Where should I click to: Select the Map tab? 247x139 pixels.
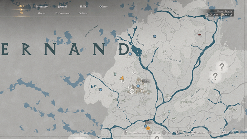tap(21, 6)
